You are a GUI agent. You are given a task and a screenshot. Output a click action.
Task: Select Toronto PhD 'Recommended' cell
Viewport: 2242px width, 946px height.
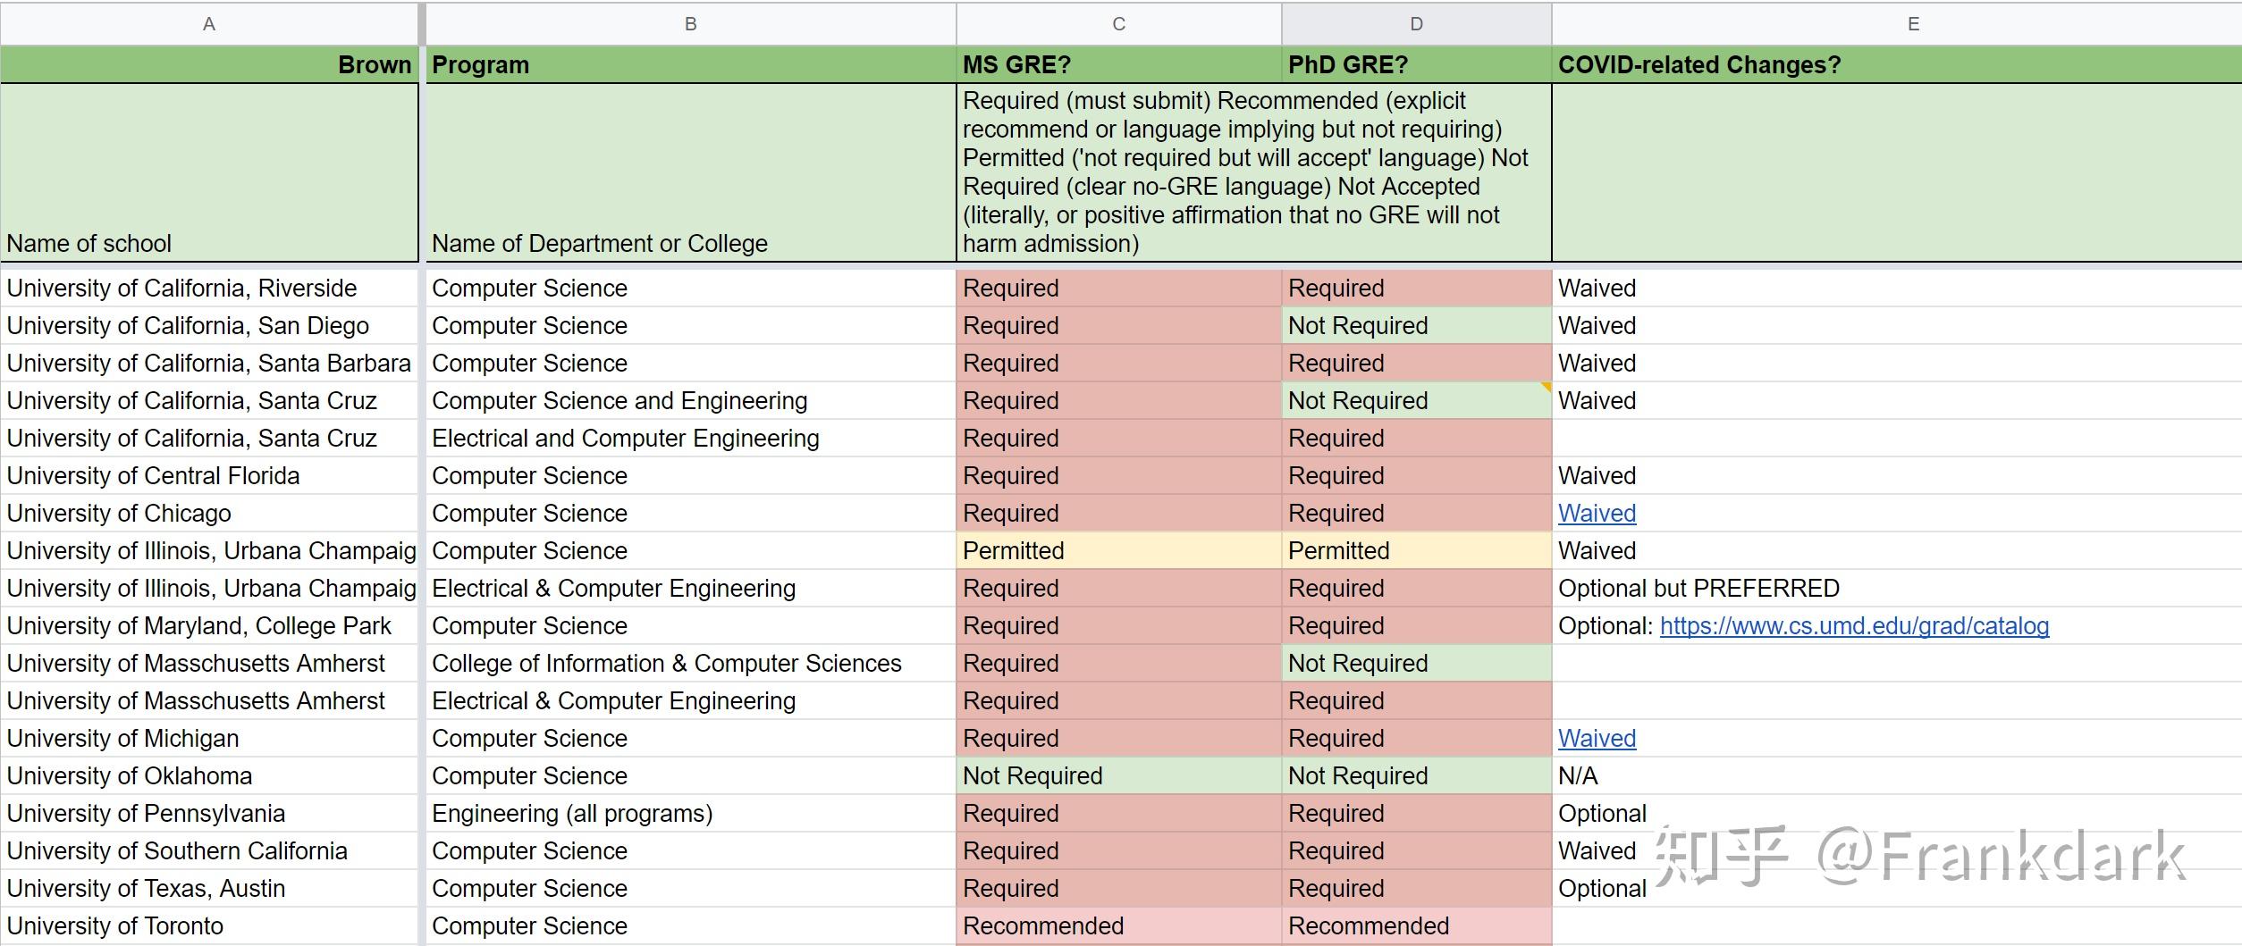(1417, 926)
